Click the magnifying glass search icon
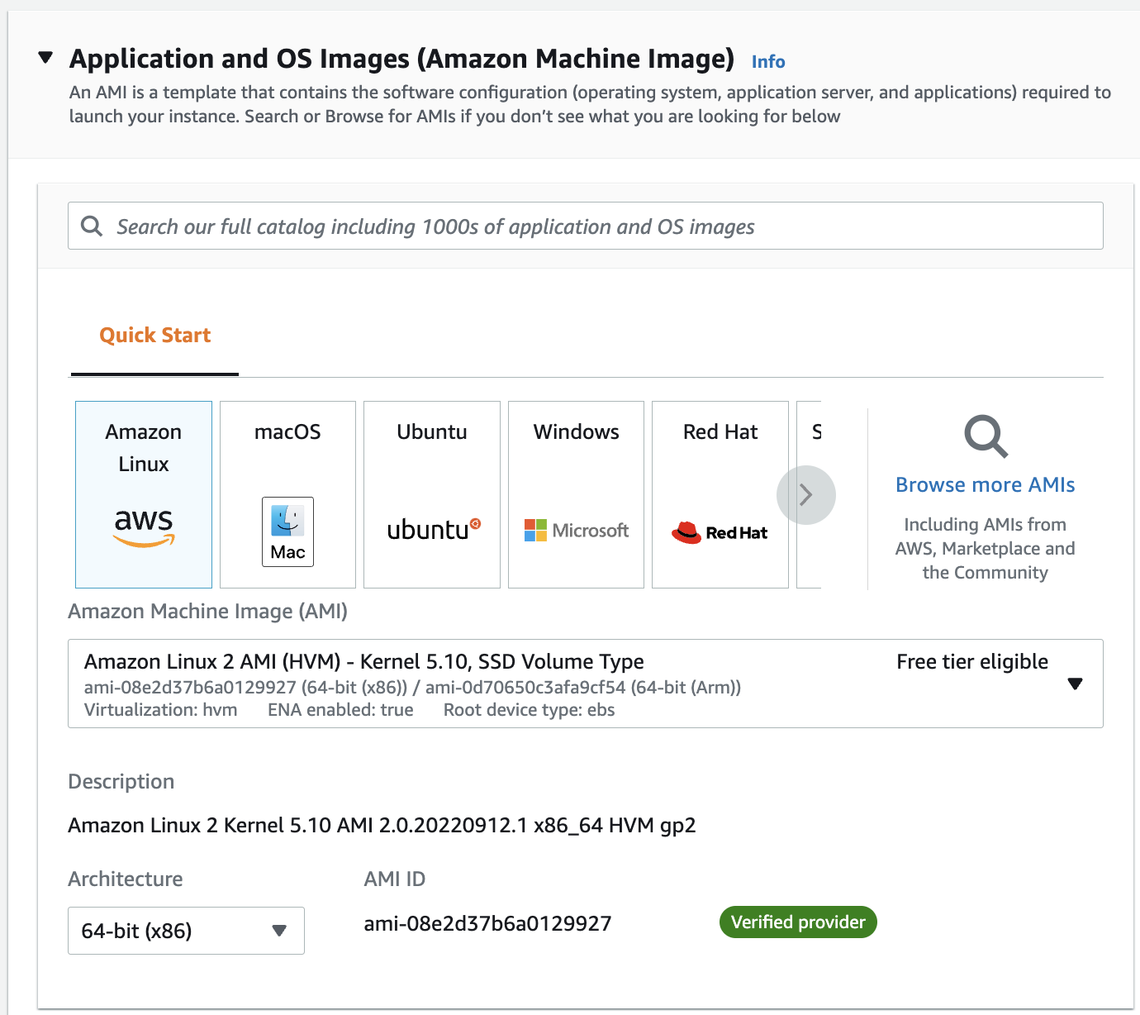 [x=92, y=225]
